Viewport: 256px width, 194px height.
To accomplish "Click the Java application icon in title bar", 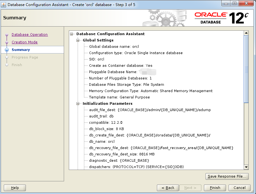I will pos(3,4).
